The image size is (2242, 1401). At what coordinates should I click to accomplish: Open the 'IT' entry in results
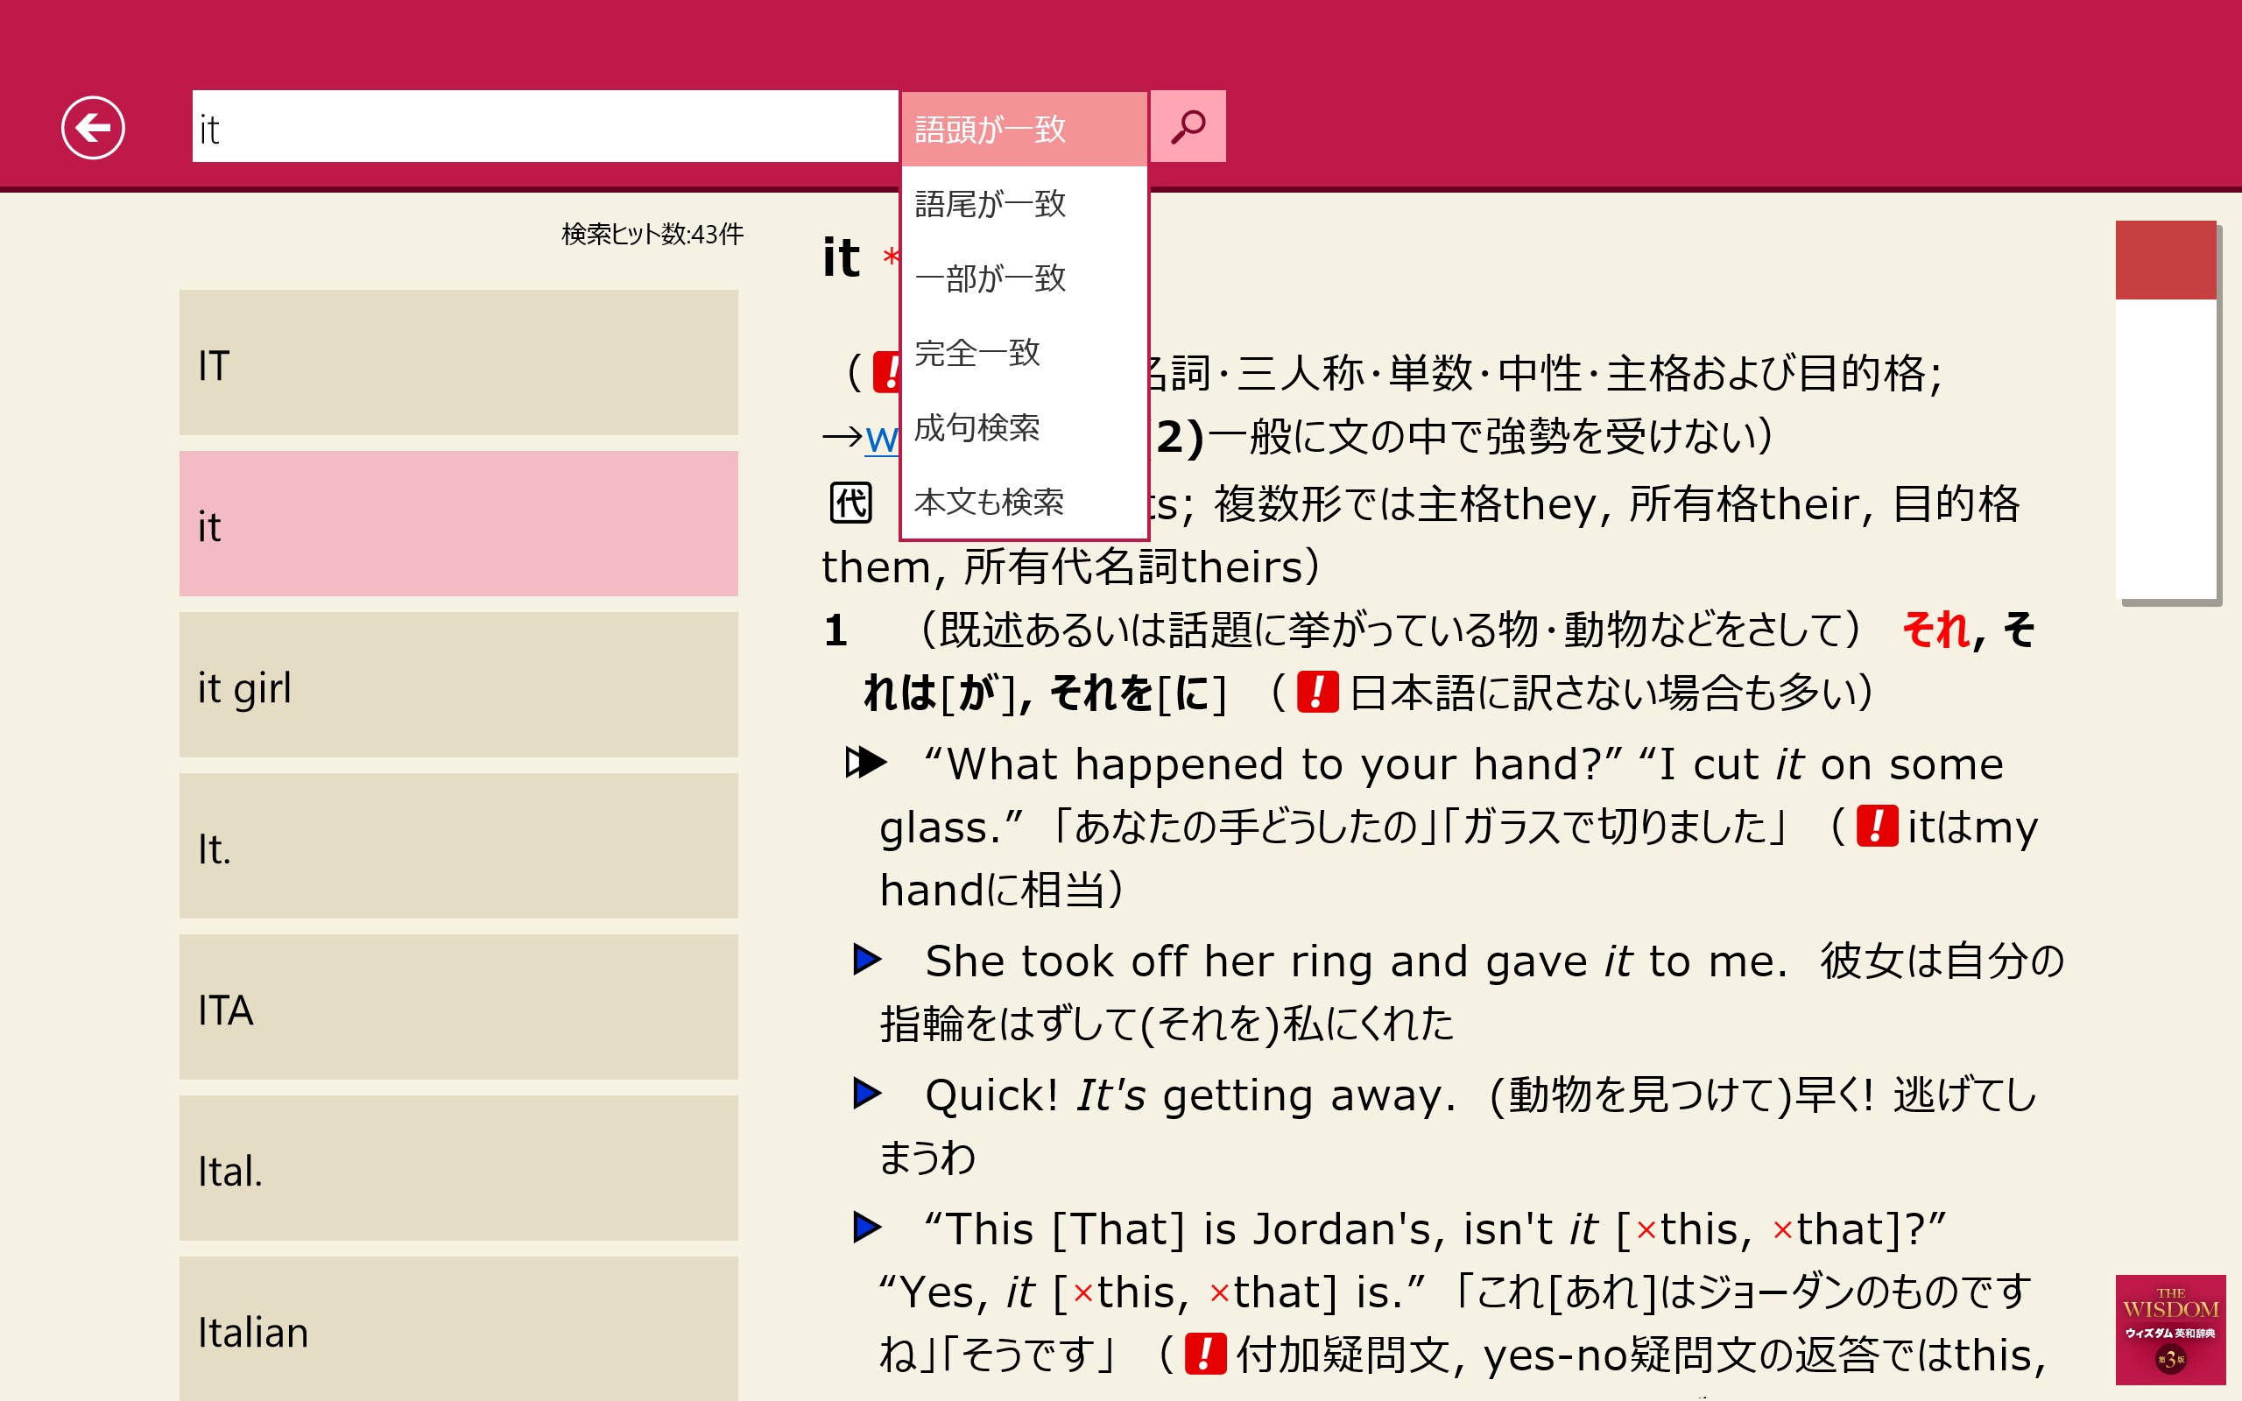pyautogui.click(x=458, y=363)
